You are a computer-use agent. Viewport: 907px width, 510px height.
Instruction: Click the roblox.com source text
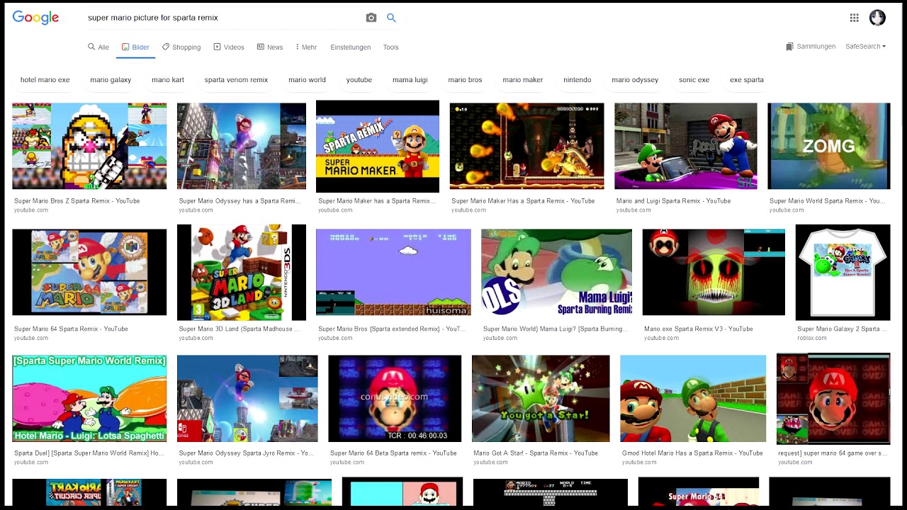point(812,338)
